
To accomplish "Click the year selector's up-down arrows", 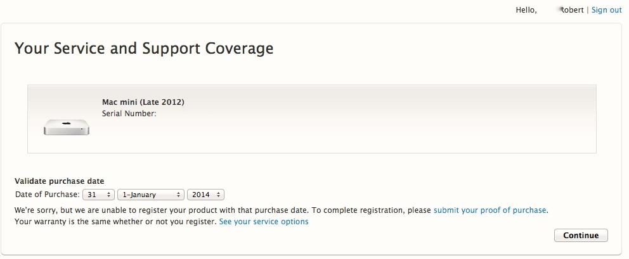I will coord(218,195).
